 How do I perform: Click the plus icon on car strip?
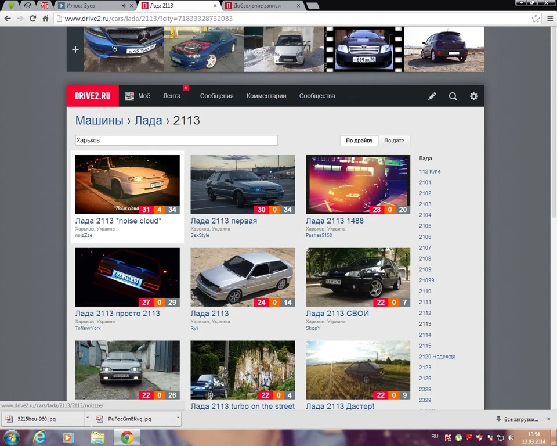click(x=75, y=49)
